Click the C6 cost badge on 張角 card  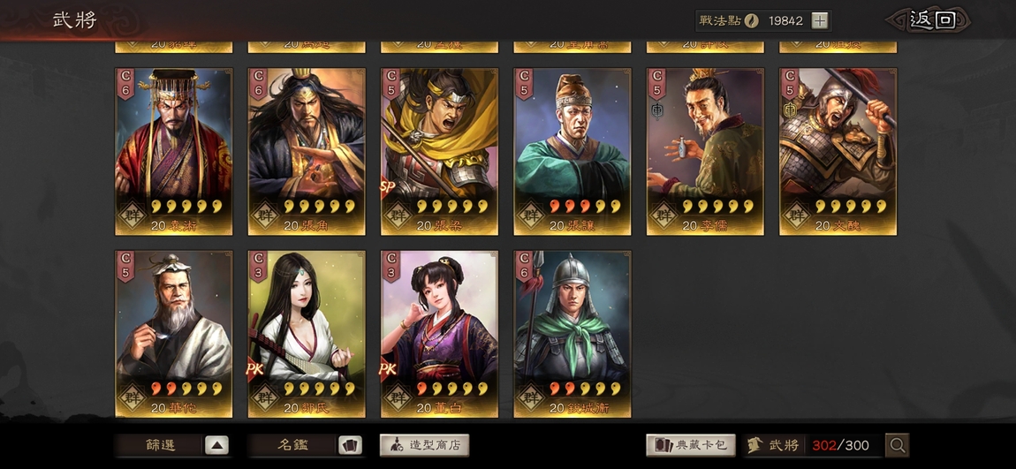point(259,84)
